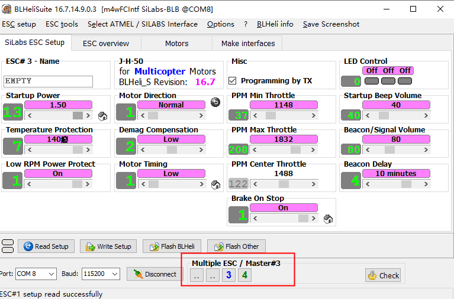Decrease Temperature Protection with left arrow
Image resolution: width=454 pixels, height=299 pixels.
click(x=30, y=149)
